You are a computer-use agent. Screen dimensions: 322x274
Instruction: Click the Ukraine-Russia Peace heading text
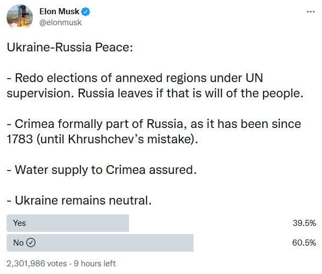coord(70,47)
